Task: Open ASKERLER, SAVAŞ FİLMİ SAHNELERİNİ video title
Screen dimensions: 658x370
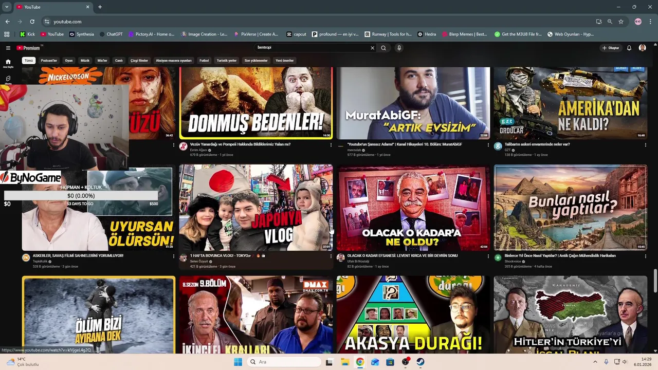Action: click(x=78, y=255)
